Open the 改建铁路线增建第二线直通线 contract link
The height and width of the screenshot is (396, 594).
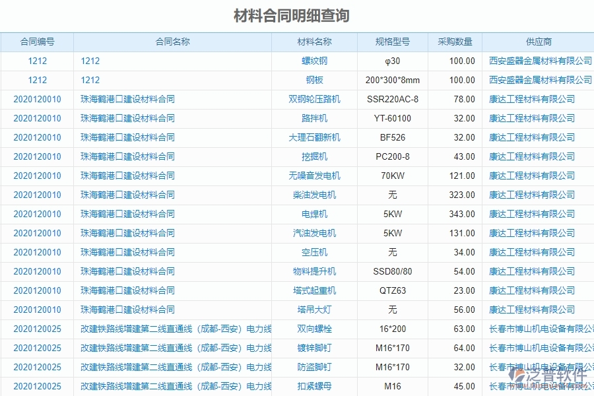(173, 329)
